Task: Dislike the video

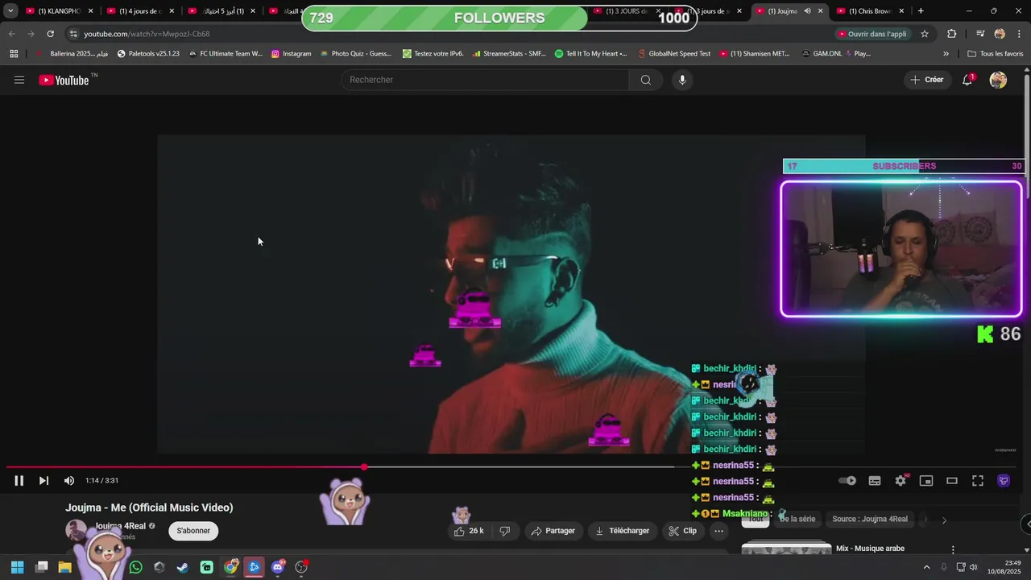Action: click(x=505, y=531)
